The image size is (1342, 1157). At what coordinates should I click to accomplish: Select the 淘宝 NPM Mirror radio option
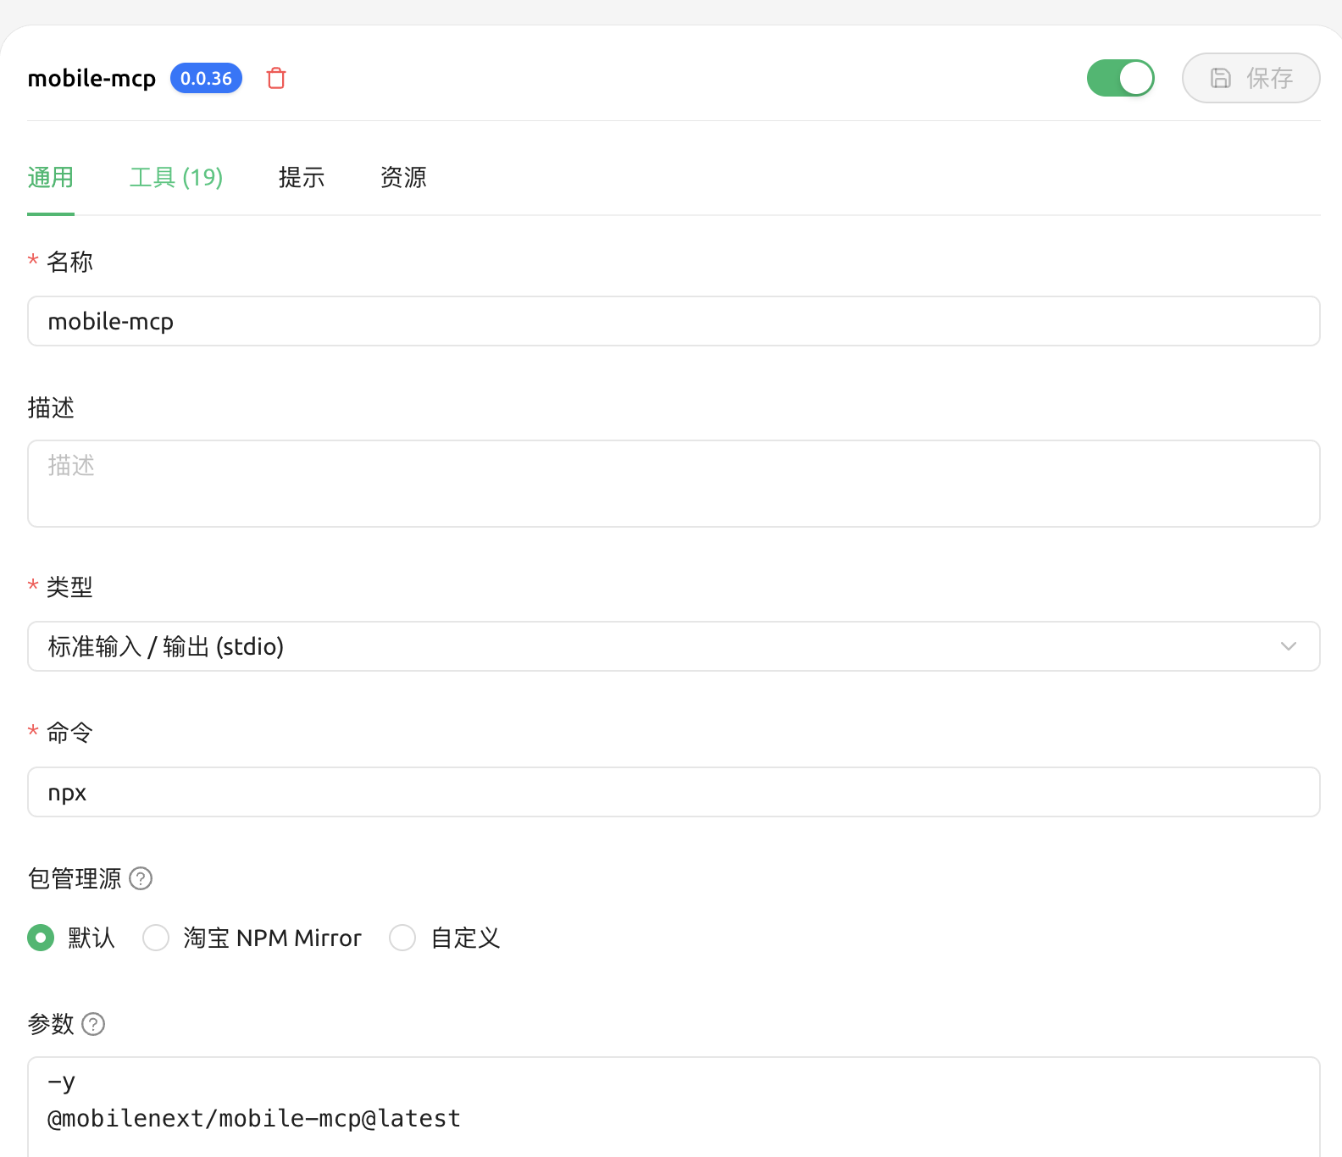click(x=156, y=938)
